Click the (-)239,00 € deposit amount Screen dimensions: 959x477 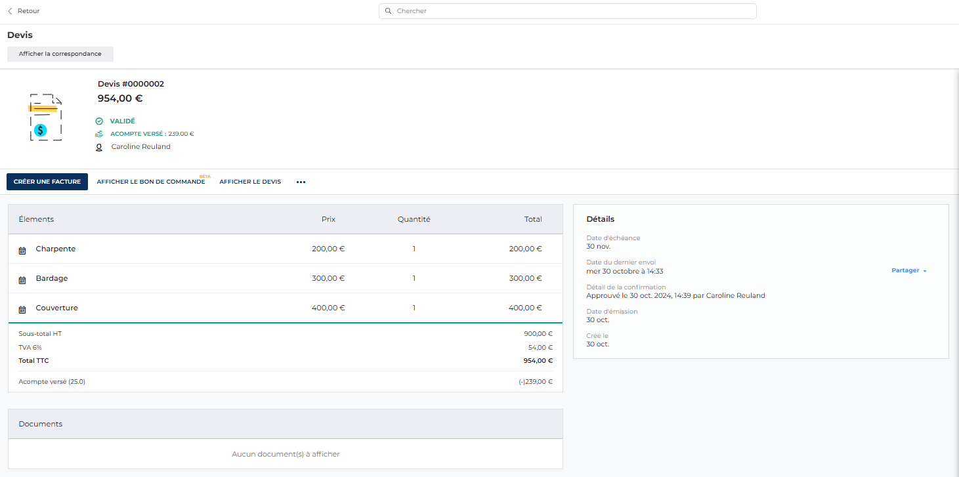click(536, 382)
